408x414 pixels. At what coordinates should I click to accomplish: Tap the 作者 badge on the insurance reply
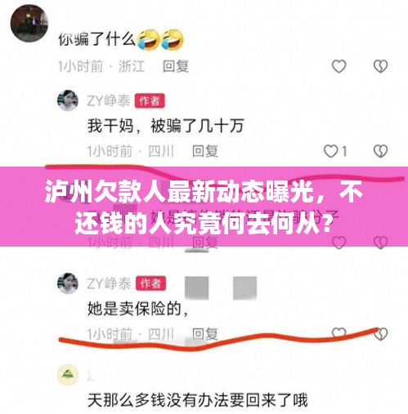[x=150, y=284]
